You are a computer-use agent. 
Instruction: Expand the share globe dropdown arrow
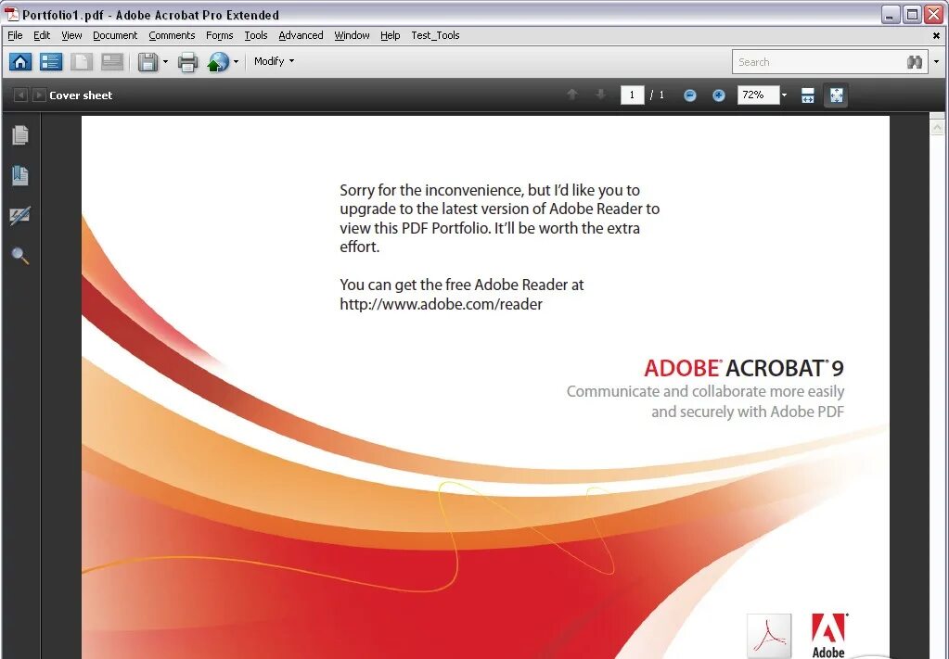(x=236, y=62)
